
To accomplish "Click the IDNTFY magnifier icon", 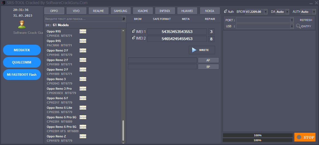I will (x=298, y=26).
